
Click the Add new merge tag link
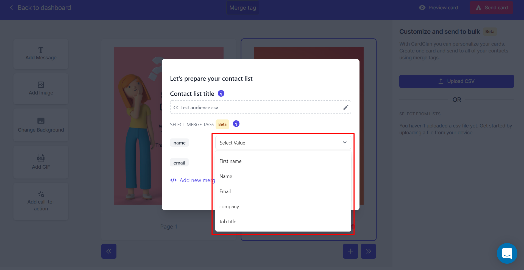193,180
